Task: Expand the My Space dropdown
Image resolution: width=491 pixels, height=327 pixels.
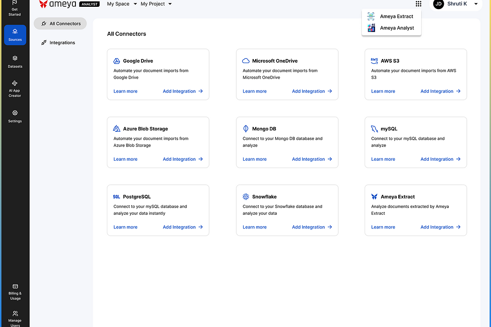Action: coord(122,4)
